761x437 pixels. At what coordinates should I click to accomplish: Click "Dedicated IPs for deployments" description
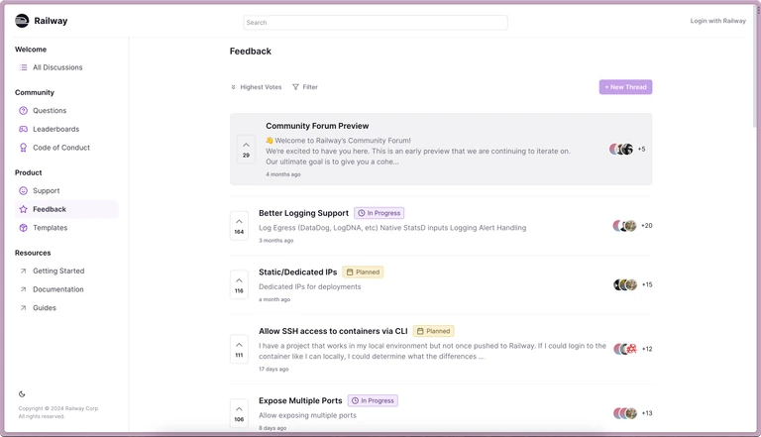point(309,287)
